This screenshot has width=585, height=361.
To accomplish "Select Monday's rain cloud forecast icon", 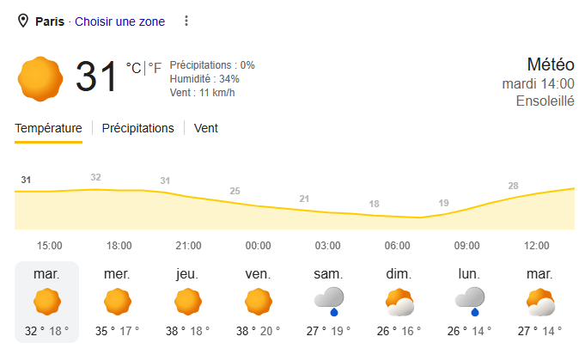I will (470, 302).
